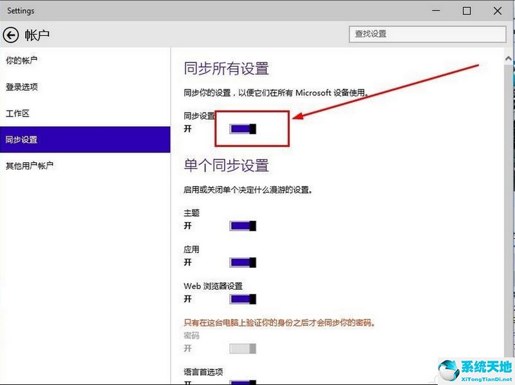Disable the 主题 sync toggle

point(243,226)
